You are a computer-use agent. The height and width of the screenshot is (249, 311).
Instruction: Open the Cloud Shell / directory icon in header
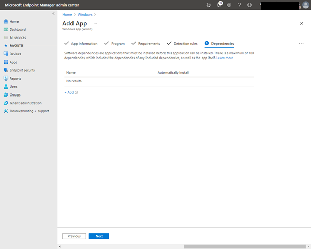209,5
